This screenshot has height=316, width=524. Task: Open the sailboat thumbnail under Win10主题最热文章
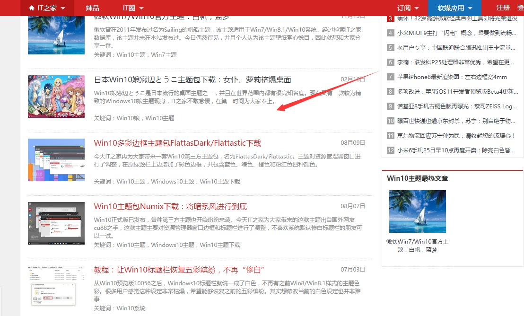point(417,211)
